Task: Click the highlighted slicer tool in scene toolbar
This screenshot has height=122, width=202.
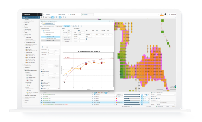Action: (52, 17)
